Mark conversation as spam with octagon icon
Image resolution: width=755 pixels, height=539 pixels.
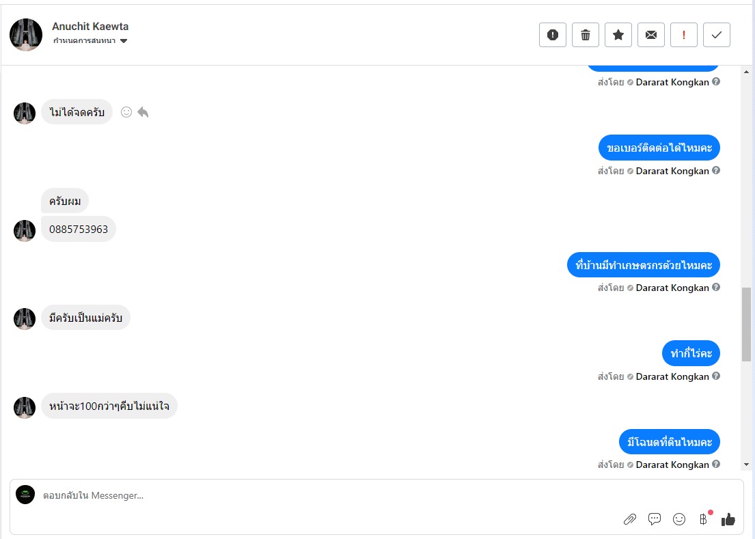click(553, 35)
